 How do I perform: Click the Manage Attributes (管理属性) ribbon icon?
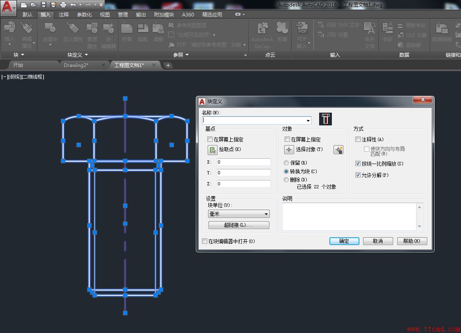pos(92,28)
